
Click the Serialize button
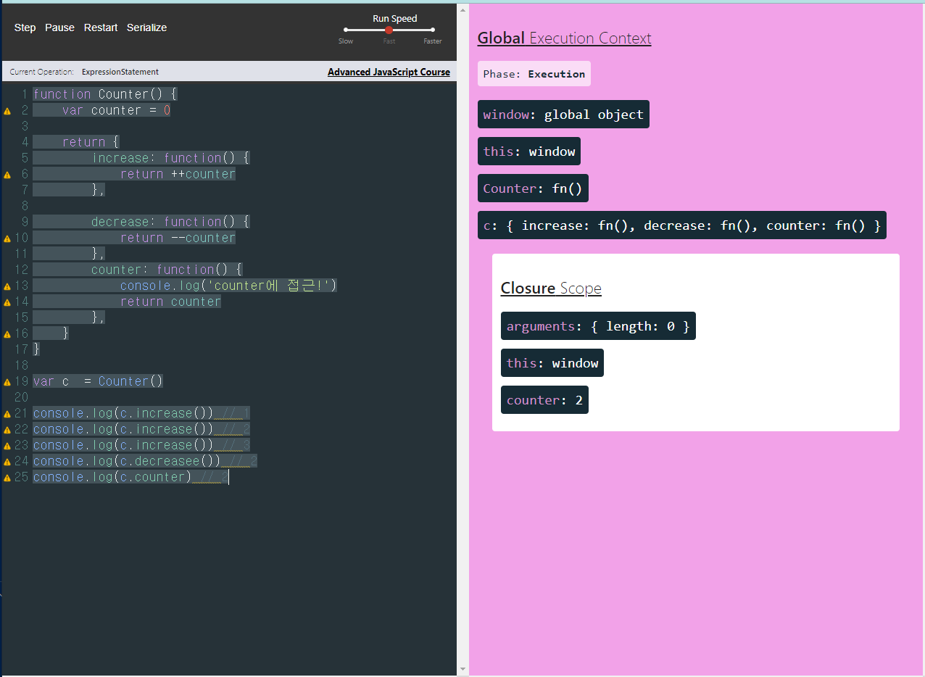pyautogui.click(x=146, y=28)
